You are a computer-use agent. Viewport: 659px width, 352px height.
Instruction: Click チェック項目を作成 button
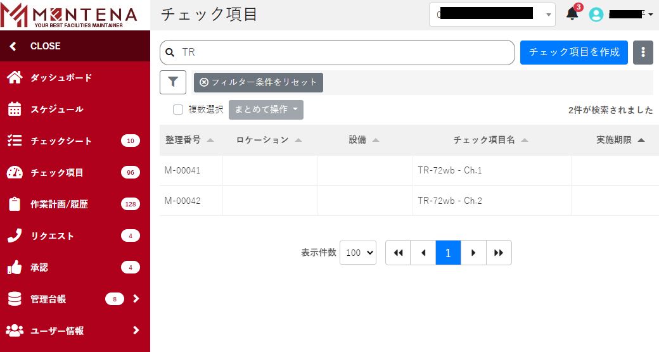tap(573, 53)
